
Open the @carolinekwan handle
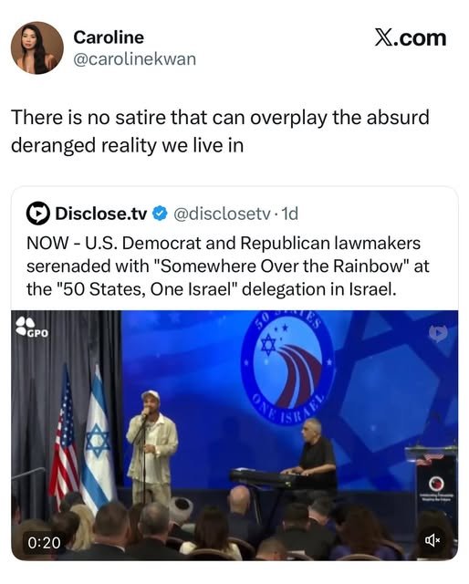coord(134,59)
